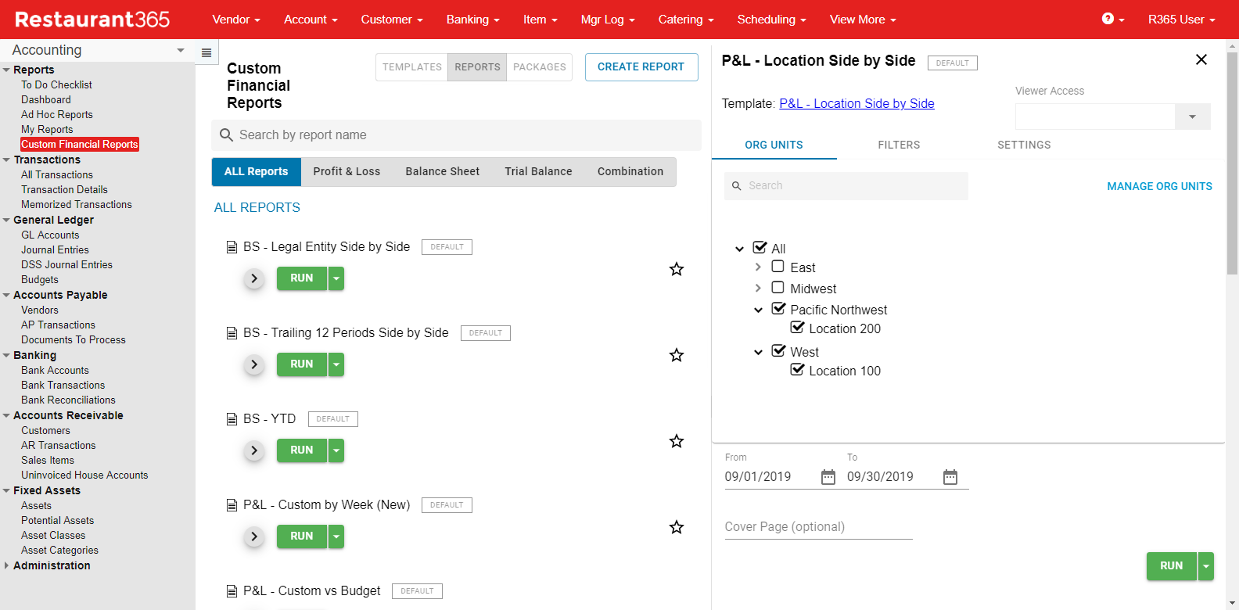
Task: Star the P&L - Custom by Week report
Action: (677, 527)
